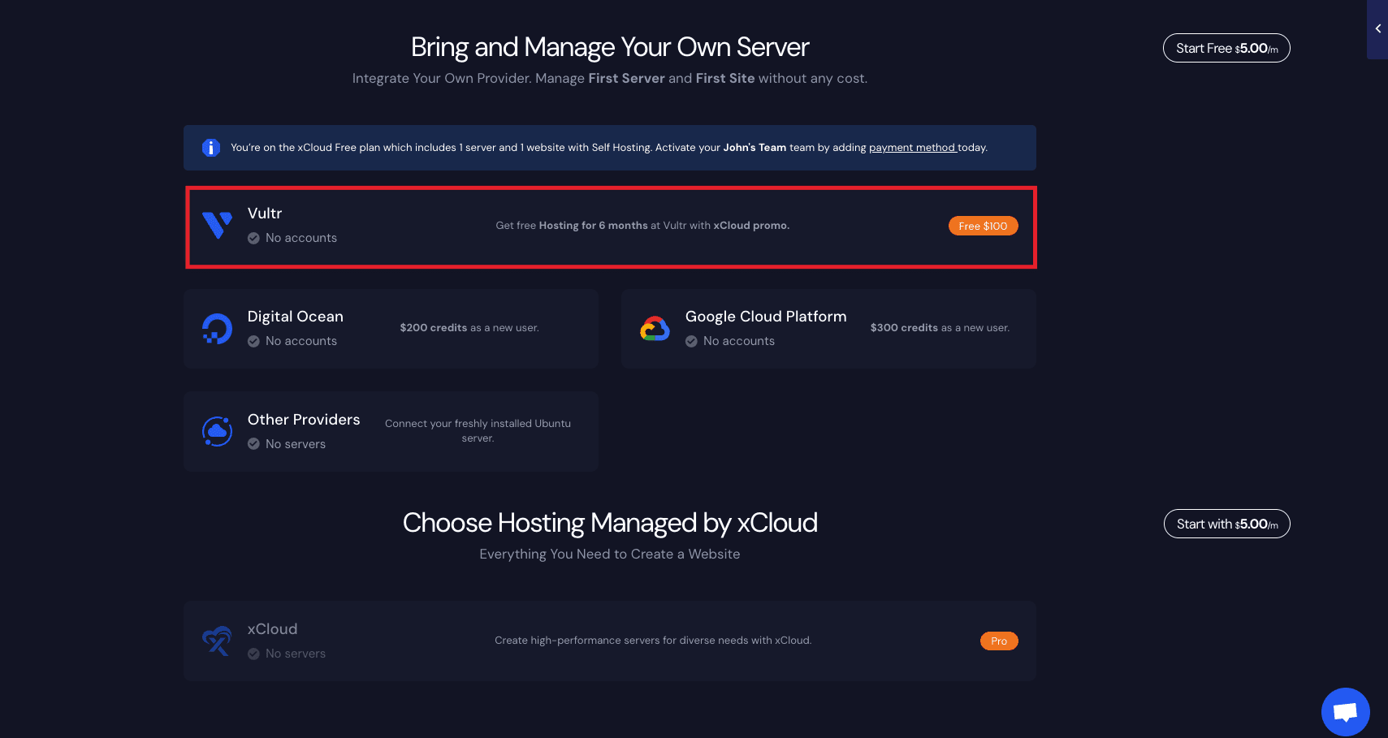Expand the Other Providers card
This screenshot has width=1388, height=738.
tap(391, 431)
